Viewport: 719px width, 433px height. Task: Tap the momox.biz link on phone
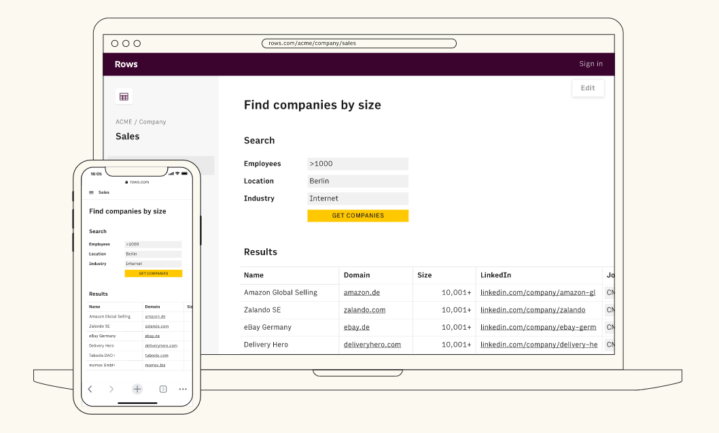[x=156, y=365]
